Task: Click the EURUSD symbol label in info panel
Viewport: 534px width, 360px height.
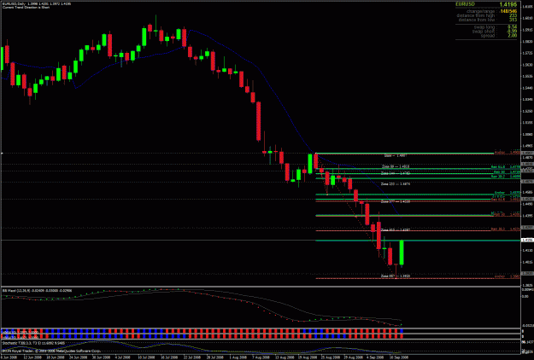Action: tap(465, 4)
